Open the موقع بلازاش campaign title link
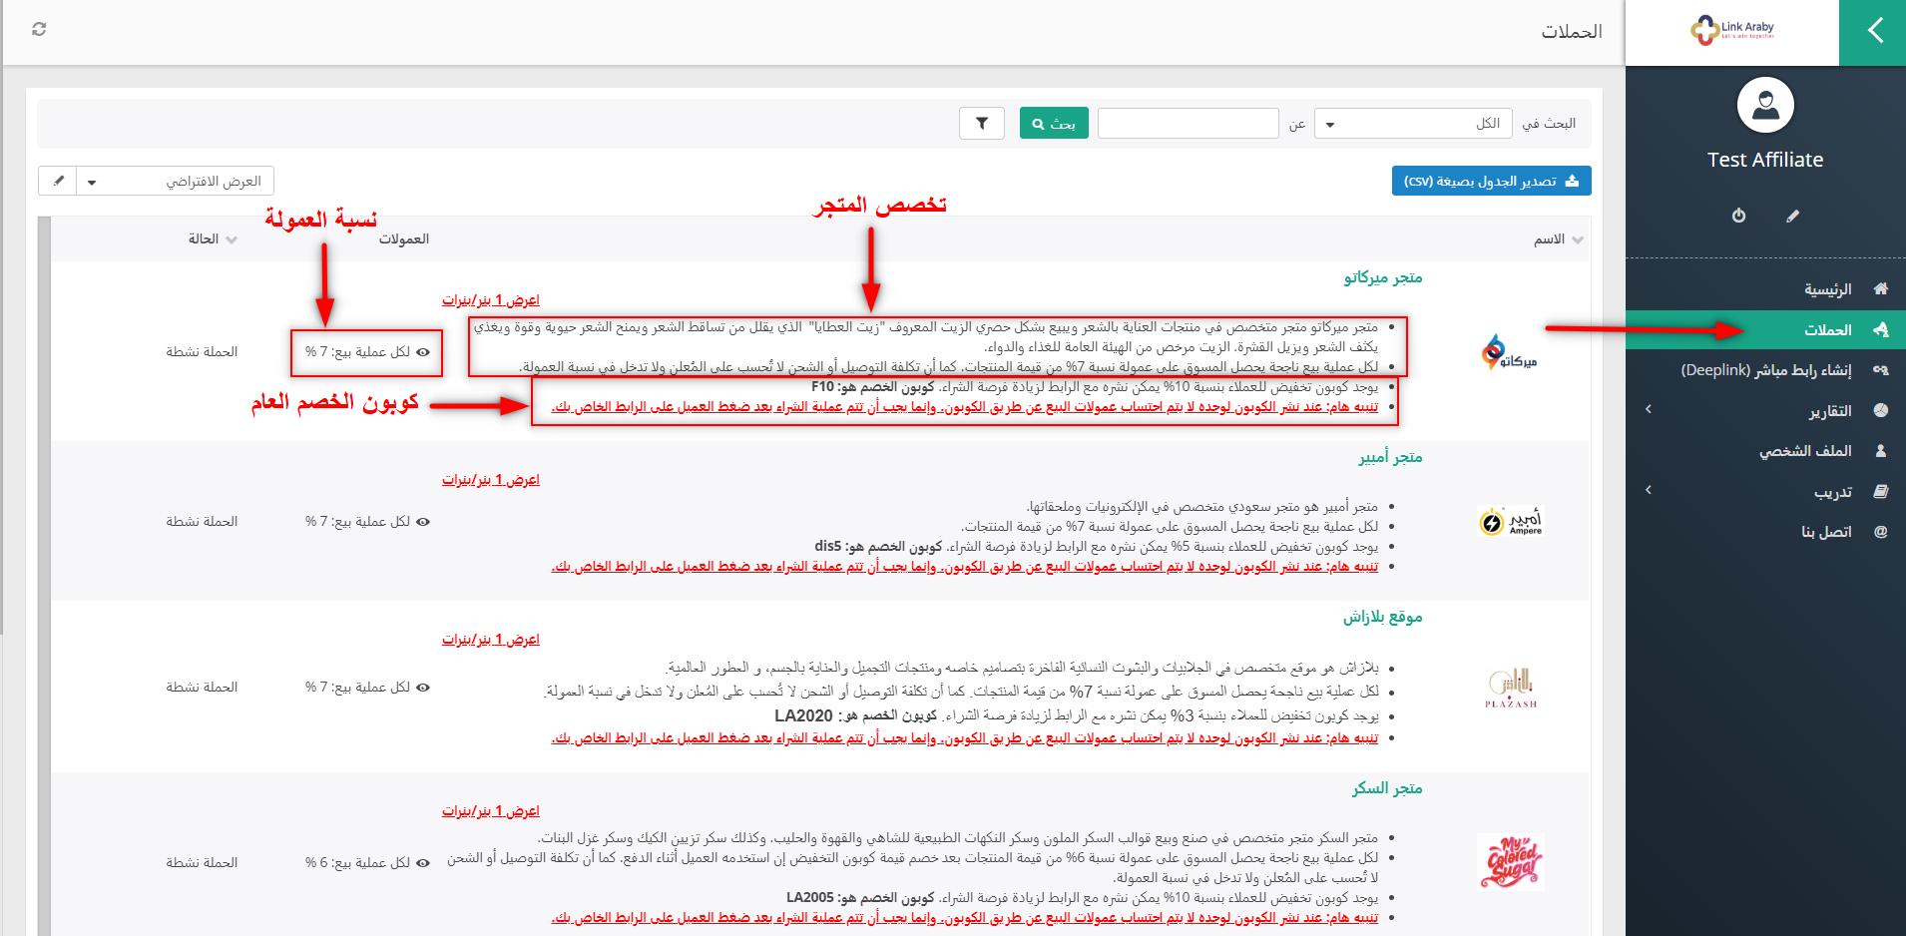This screenshot has height=936, width=1906. coord(1382,617)
